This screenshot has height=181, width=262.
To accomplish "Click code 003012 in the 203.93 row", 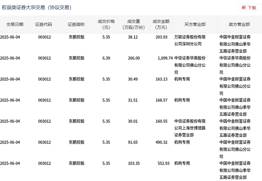I will (x=45, y=37).
